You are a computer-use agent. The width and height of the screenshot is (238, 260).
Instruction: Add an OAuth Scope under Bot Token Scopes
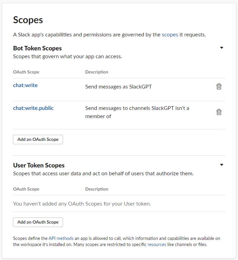(x=38, y=140)
